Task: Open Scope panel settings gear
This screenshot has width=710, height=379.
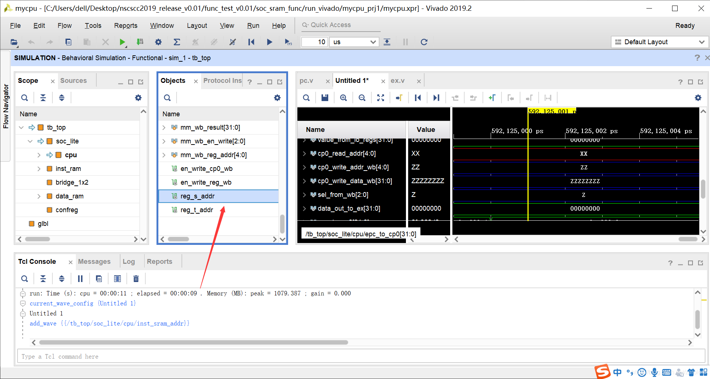Action: [x=138, y=98]
